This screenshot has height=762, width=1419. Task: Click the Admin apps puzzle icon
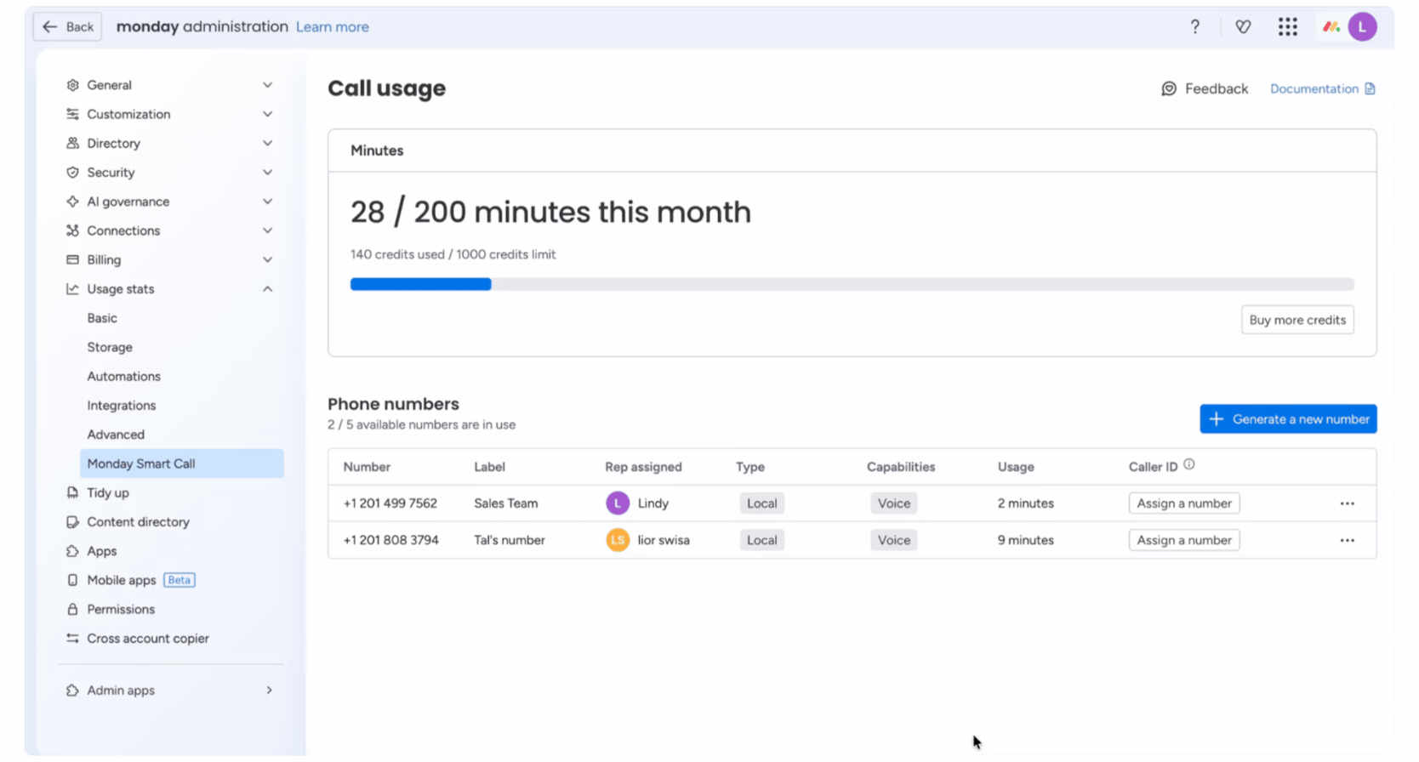pos(72,691)
